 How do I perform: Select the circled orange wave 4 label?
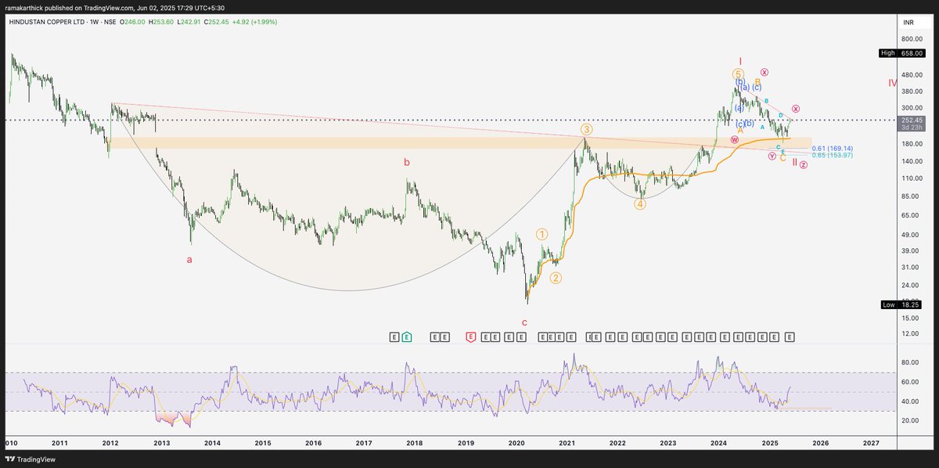coord(639,204)
